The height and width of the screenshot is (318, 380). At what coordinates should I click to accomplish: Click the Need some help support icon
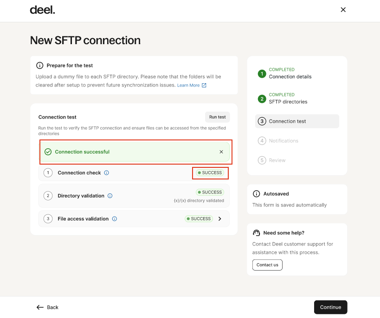click(x=256, y=233)
